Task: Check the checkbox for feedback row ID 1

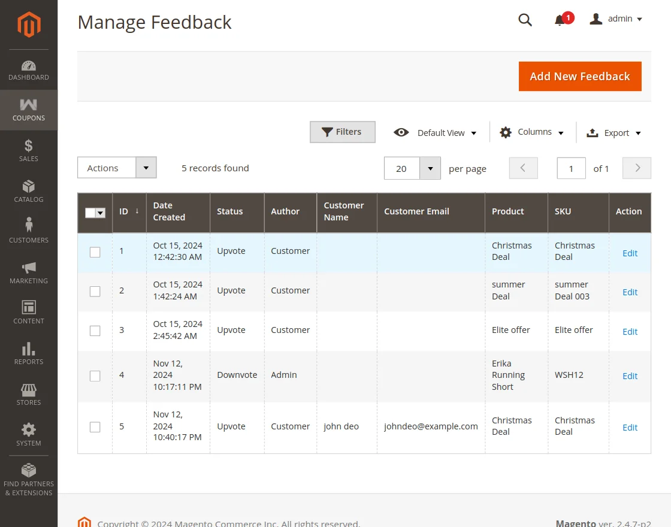Action: (x=95, y=252)
